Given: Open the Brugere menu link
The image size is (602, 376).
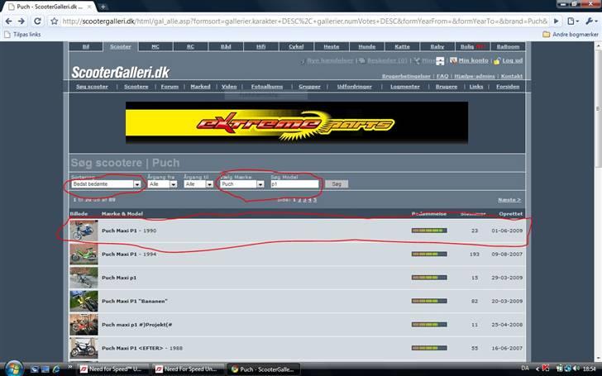Looking at the screenshot, I should [447, 87].
